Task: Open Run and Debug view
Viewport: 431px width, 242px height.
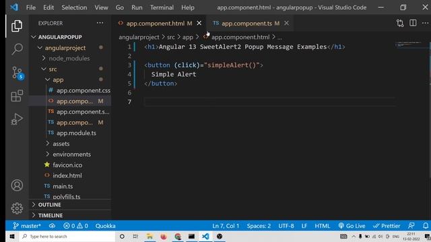Action: pyautogui.click(x=17, y=119)
